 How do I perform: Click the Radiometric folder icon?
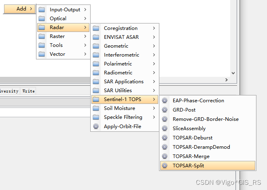[96, 73]
